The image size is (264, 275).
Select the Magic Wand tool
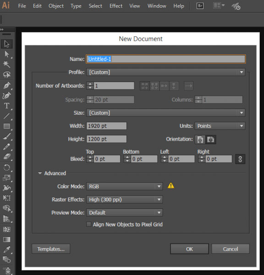pyautogui.click(x=7, y=64)
